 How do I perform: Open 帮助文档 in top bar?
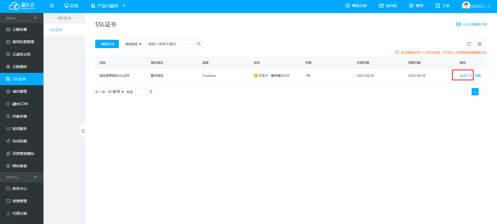tap(356, 6)
